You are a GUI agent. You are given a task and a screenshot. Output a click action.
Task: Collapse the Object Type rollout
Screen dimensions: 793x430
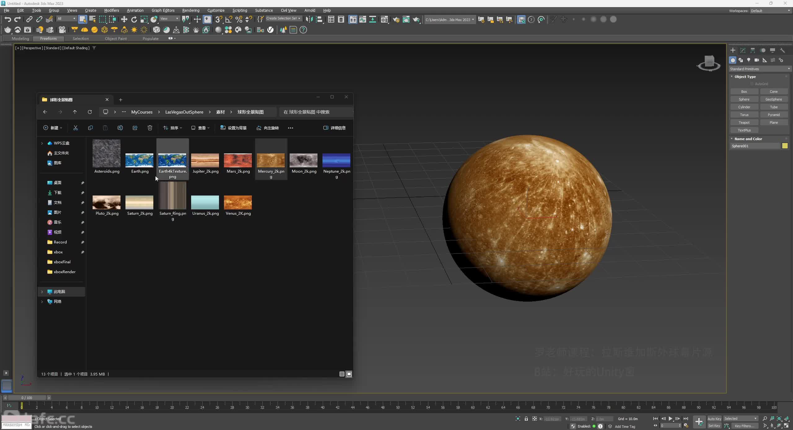pos(745,77)
